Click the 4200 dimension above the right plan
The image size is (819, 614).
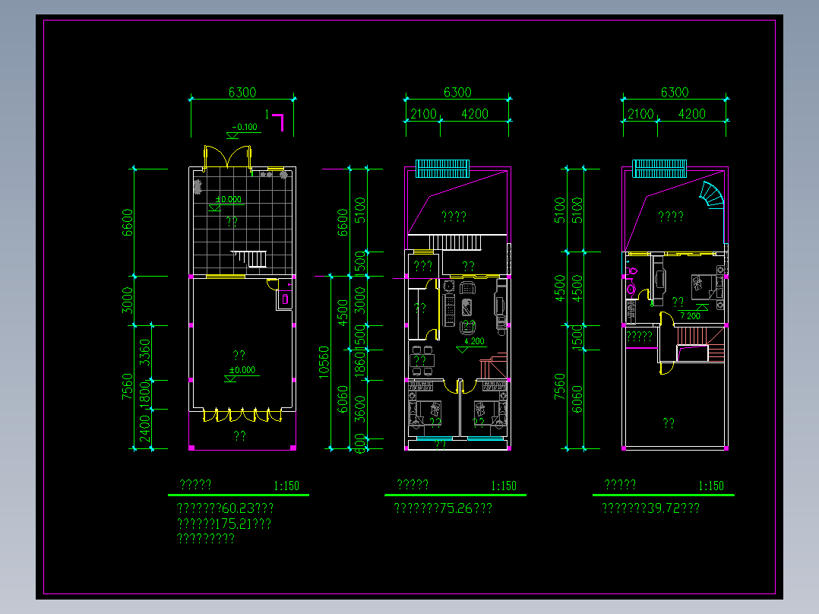click(x=692, y=114)
